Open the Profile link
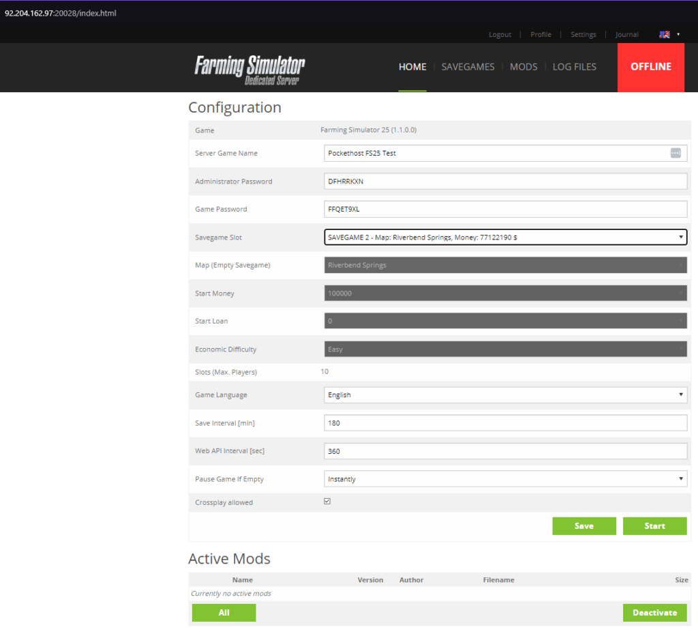The image size is (698, 634). (541, 35)
